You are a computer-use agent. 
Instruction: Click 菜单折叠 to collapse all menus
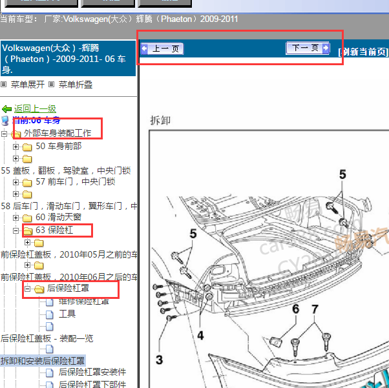[x=76, y=85]
